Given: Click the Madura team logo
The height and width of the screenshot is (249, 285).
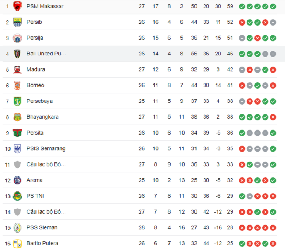Looking at the screenshot, I should (x=17, y=70).
